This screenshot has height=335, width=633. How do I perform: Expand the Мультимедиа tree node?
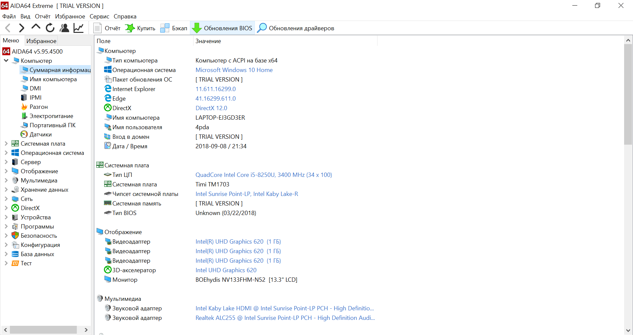[6, 180]
